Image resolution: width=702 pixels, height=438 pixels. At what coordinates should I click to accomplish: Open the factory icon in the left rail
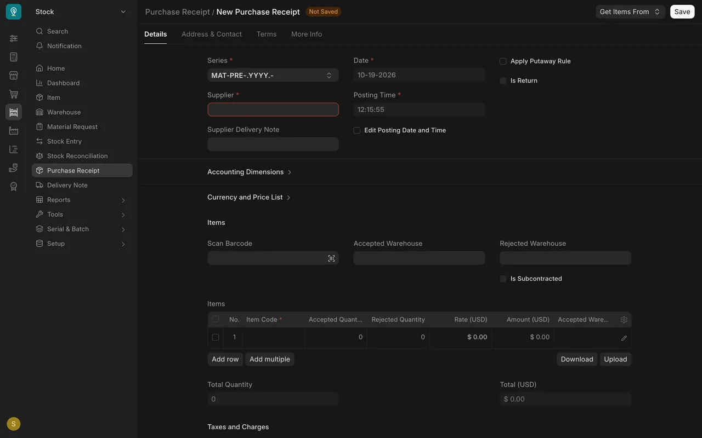14,131
